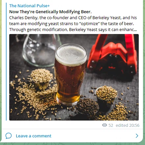Select the Leave a comment text
The image size is (145, 145).
pyautogui.click(x=34, y=136)
